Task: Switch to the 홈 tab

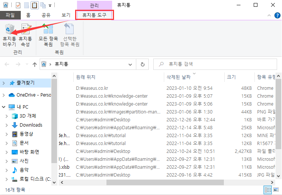Action: pos(28,15)
